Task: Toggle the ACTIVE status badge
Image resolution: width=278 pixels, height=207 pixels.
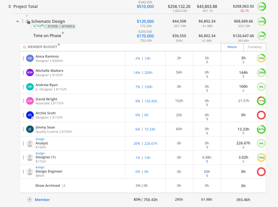Action: [x=37, y=26]
